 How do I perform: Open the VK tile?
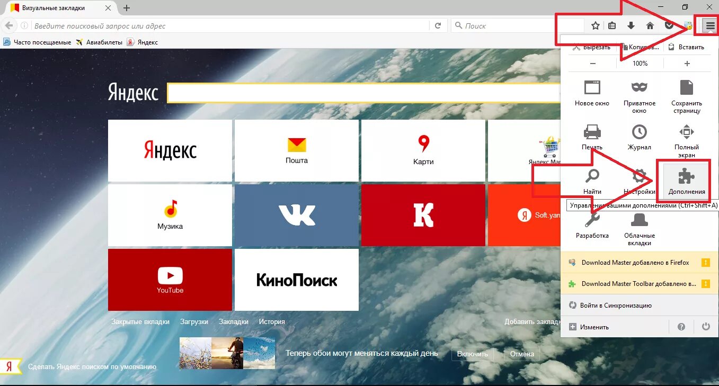pos(297,215)
